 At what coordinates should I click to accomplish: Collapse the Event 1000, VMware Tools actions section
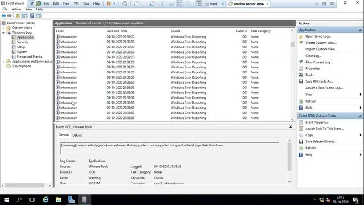tap(360, 116)
